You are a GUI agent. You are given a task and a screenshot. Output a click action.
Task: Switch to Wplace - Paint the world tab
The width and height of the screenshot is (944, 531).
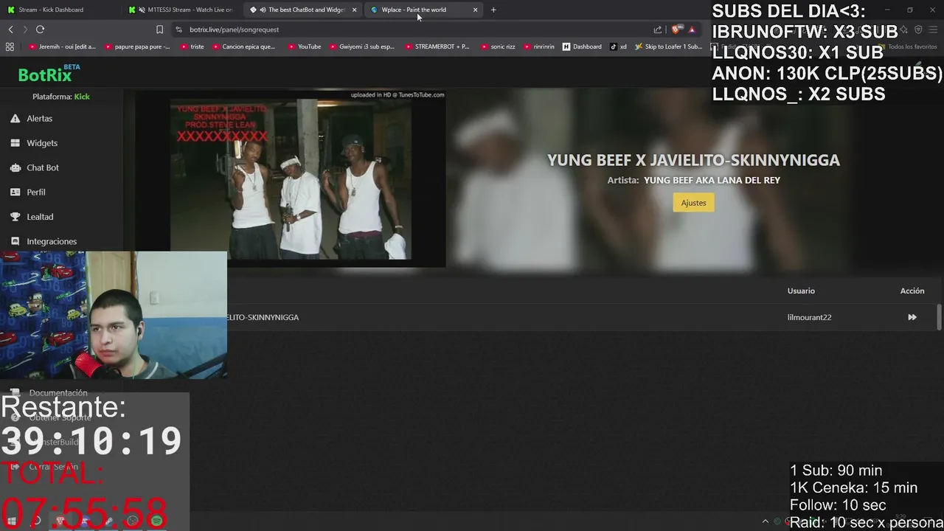tap(424, 10)
